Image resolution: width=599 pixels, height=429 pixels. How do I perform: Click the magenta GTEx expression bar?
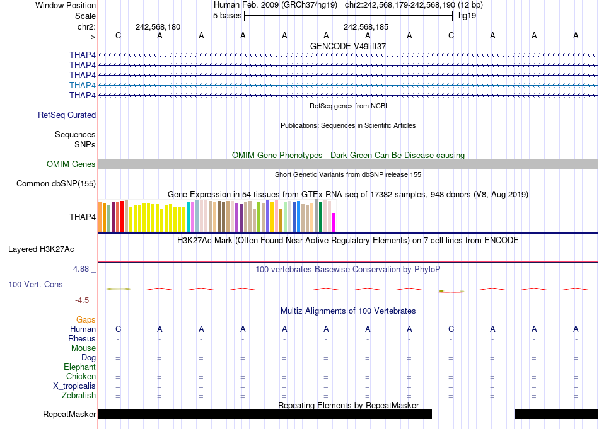point(334,222)
